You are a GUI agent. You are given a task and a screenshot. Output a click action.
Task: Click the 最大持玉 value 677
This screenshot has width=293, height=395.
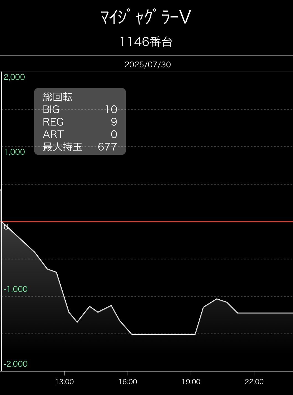point(107,147)
